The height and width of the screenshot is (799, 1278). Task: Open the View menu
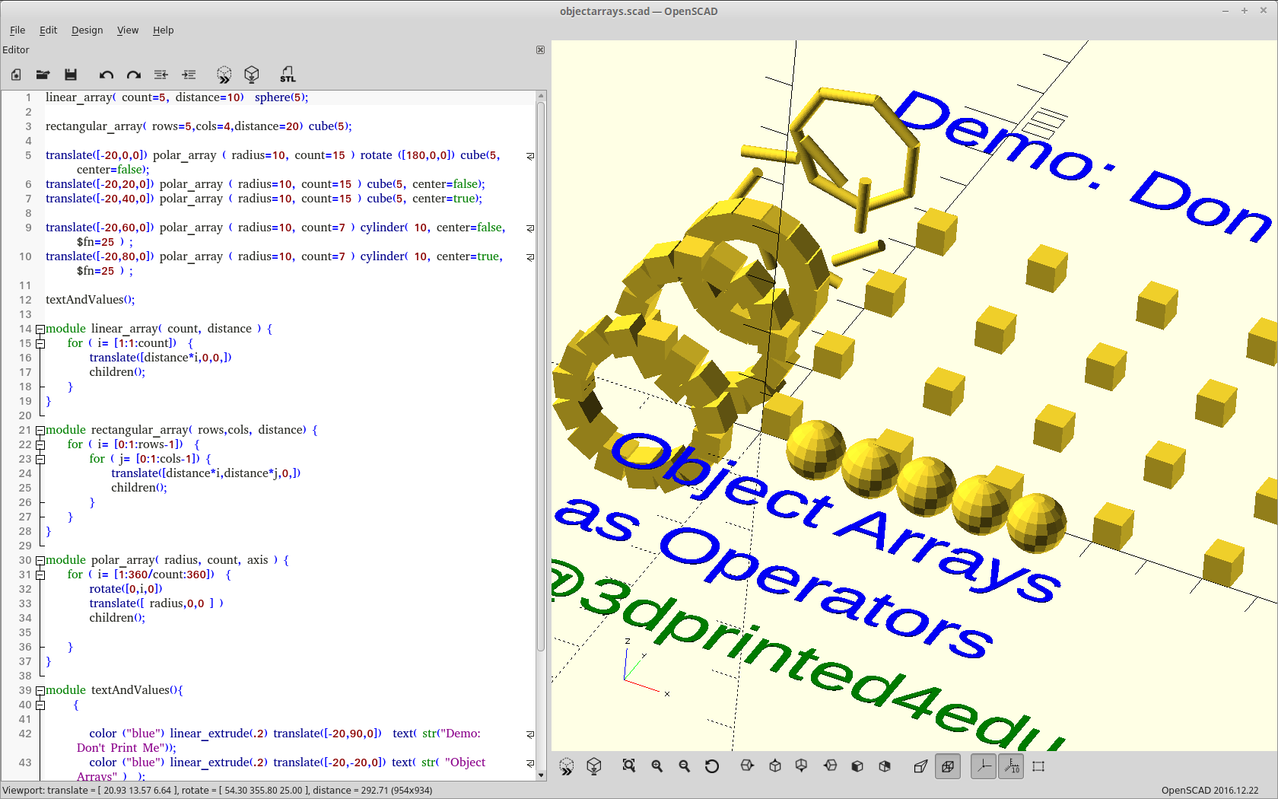[x=127, y=30]
